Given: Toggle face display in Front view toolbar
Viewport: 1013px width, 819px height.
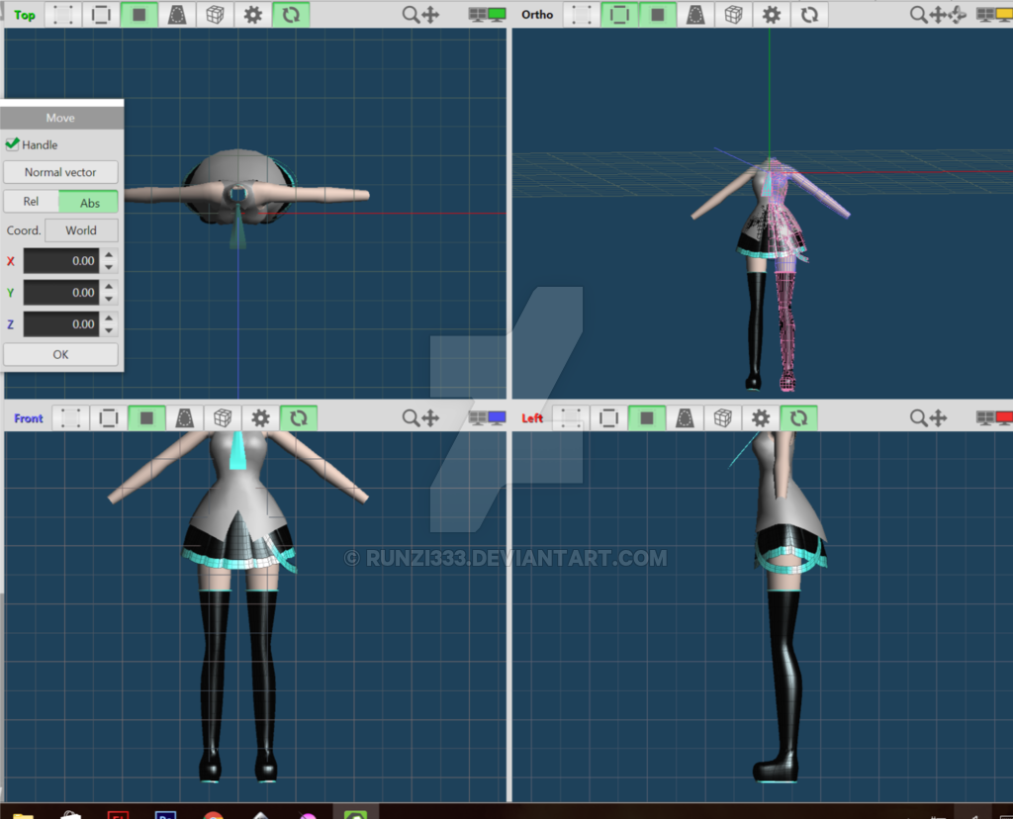Looking at the screenshot, I should [146, 417].
